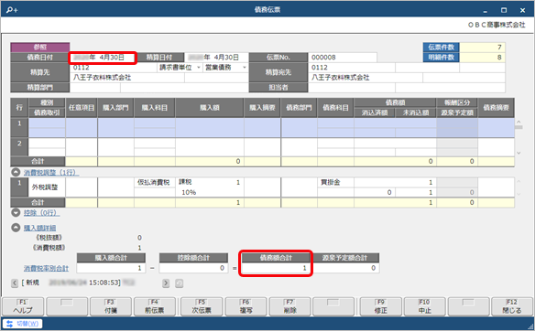This screenshot has width=535, height=331.
Task: Click the 債務額合計 value field
Action: click(x=276, y=268)
